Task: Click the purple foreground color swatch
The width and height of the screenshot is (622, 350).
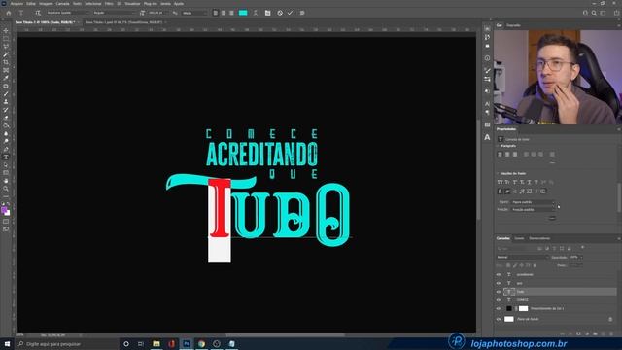Action: coord(4,210)
